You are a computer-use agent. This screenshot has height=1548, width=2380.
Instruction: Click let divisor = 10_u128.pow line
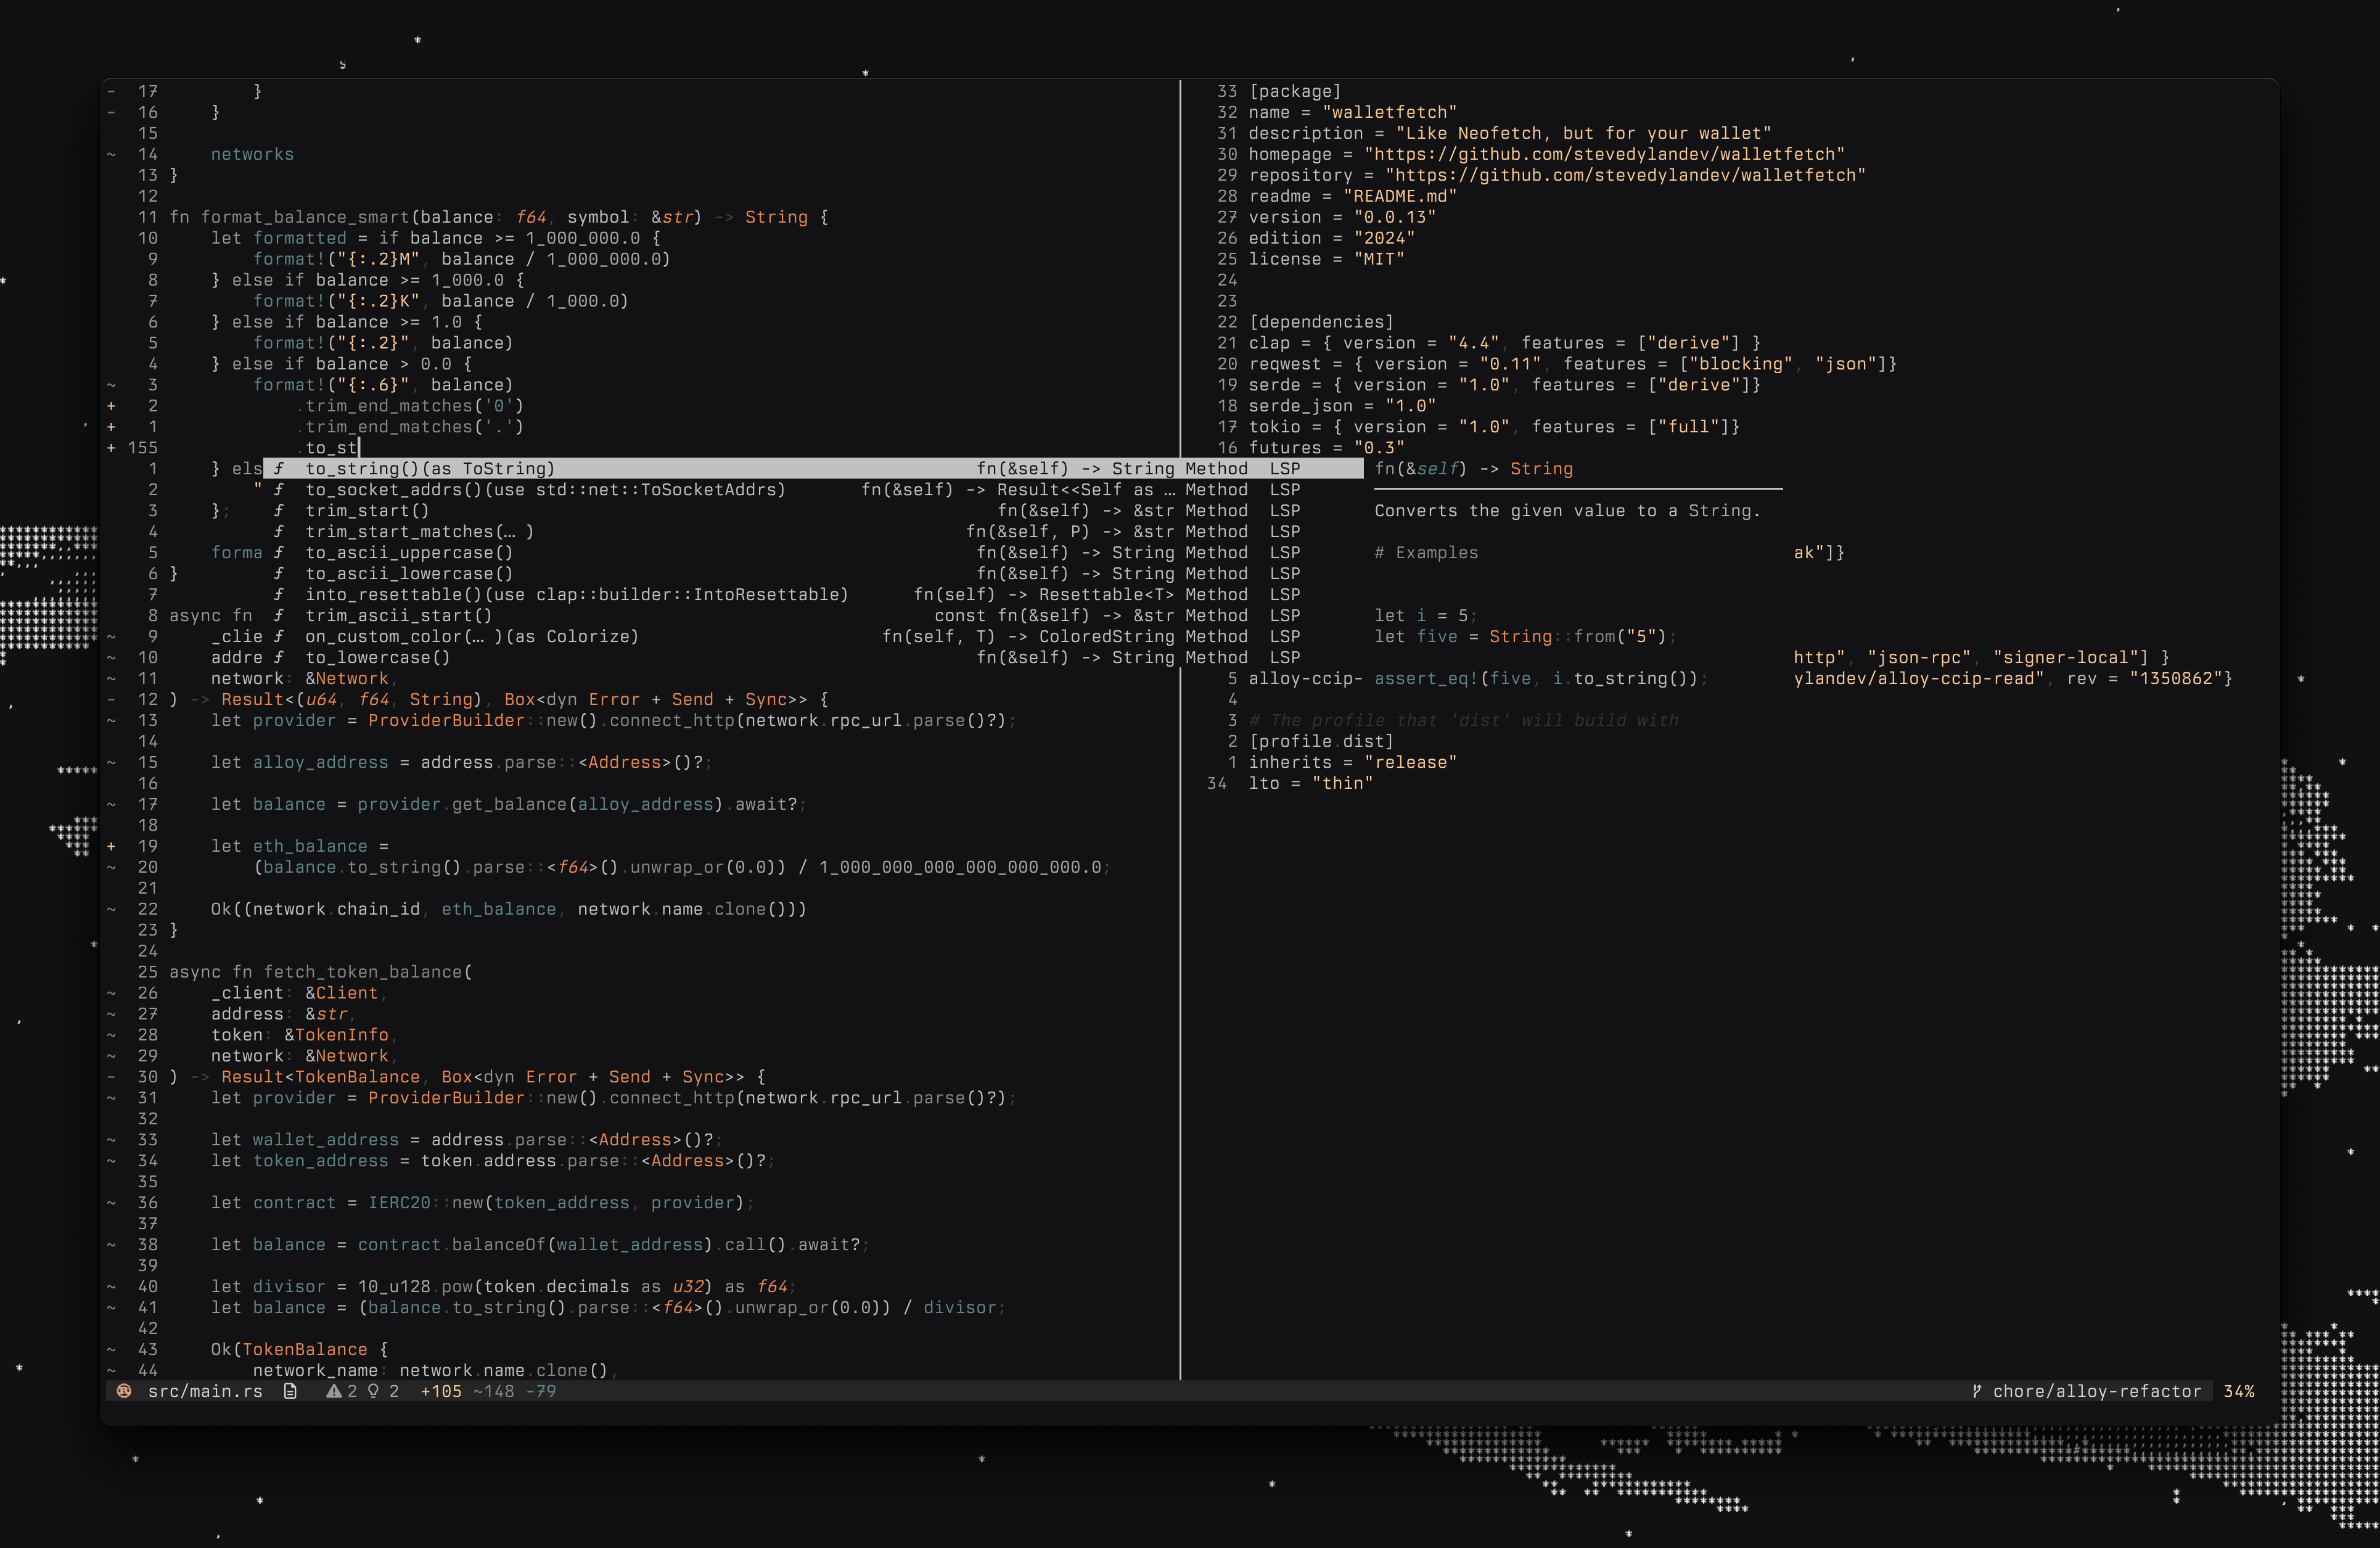[x=504, y=1286]
